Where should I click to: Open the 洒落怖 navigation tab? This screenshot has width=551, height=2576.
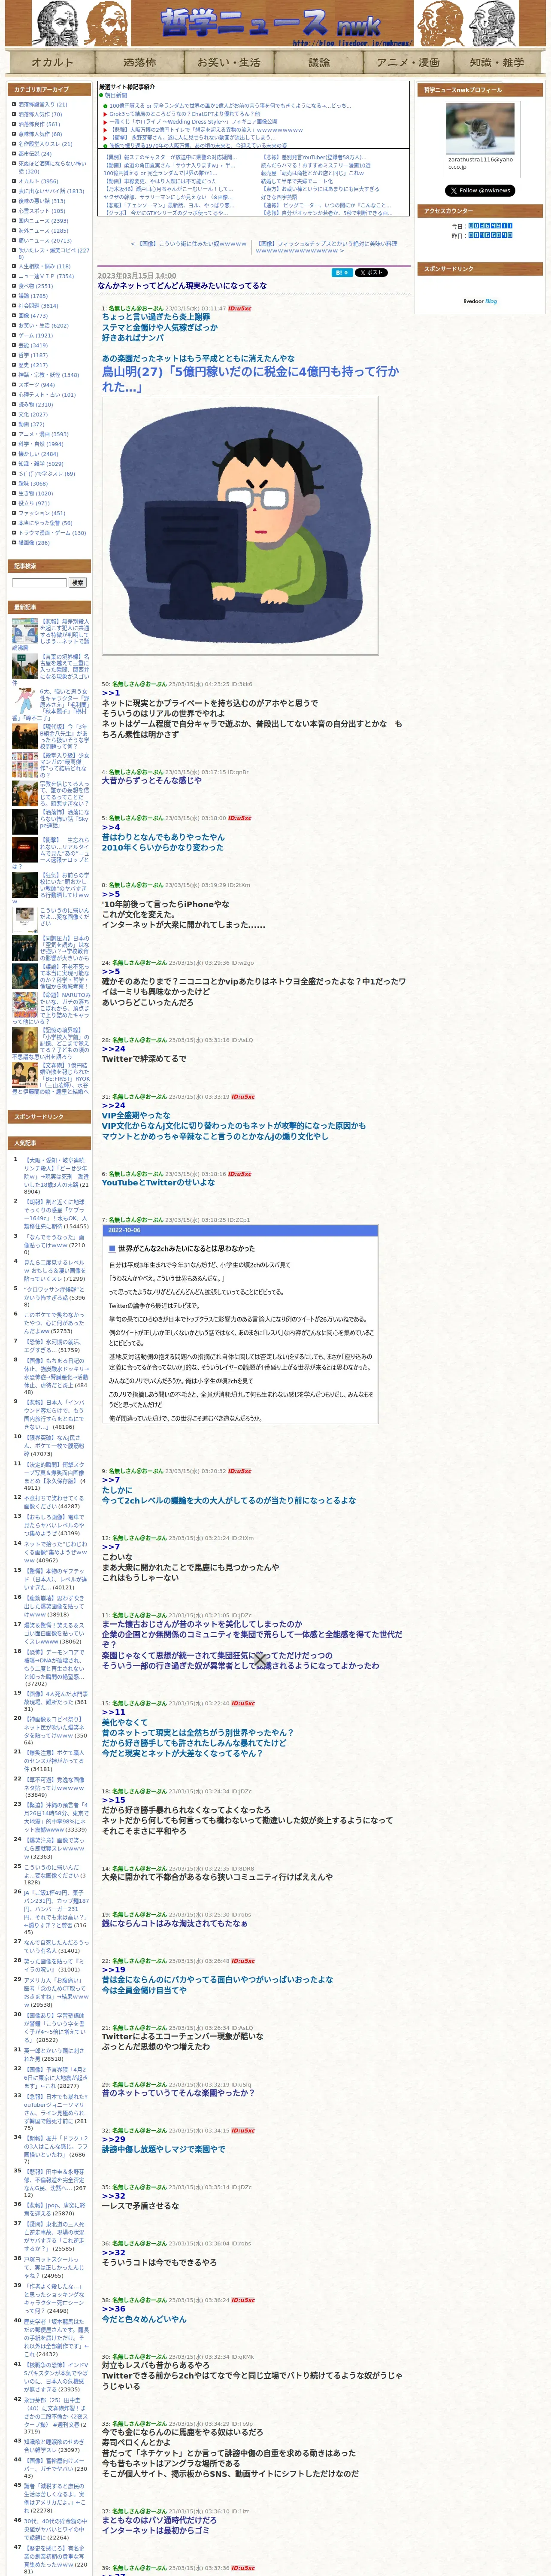pyautogui.click(x=140, y=62)
